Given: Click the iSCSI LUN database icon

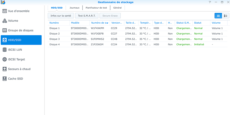Looking at the screenshot, I should point(5,50).
